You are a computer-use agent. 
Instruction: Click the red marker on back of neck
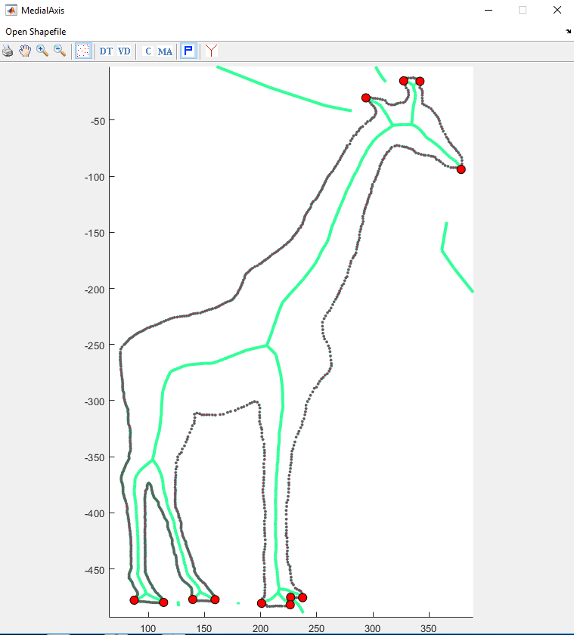click(x=366, y=98)
